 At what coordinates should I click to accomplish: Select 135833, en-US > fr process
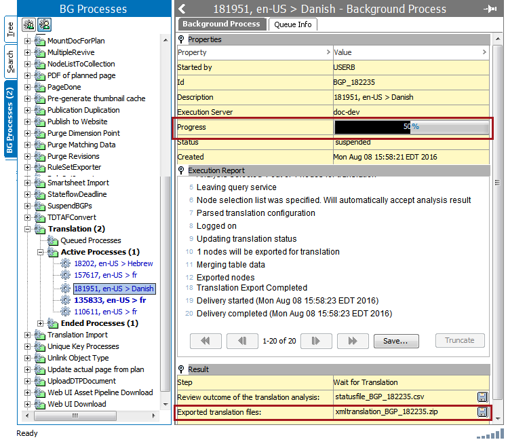point(110,300)
